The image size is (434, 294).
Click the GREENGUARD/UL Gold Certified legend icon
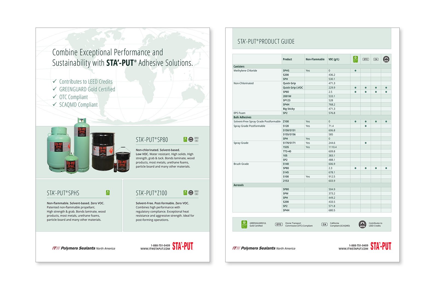point(244,224)
